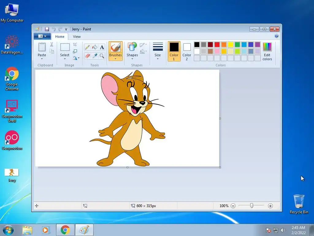The image size is (314, 236).
Task: Click the Copy icon in Clipboard group
Action: click(52, 52)
